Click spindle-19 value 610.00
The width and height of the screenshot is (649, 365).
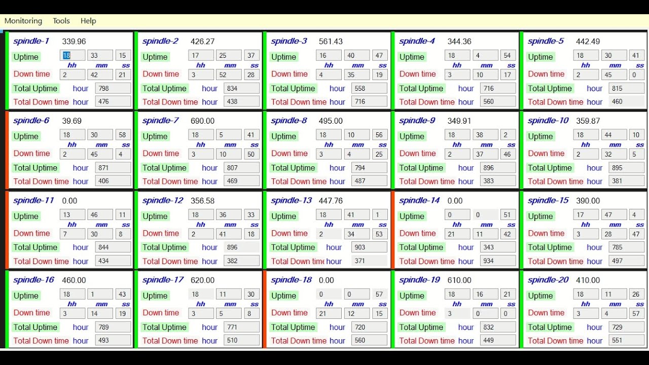coord(459,280)
